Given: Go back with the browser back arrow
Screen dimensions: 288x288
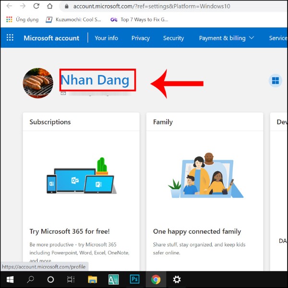Looking at the screenshot, I should 9,7.
